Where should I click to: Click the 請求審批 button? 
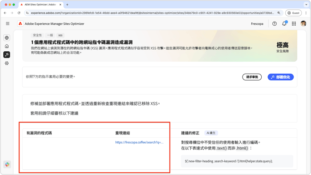click(252, 77)
